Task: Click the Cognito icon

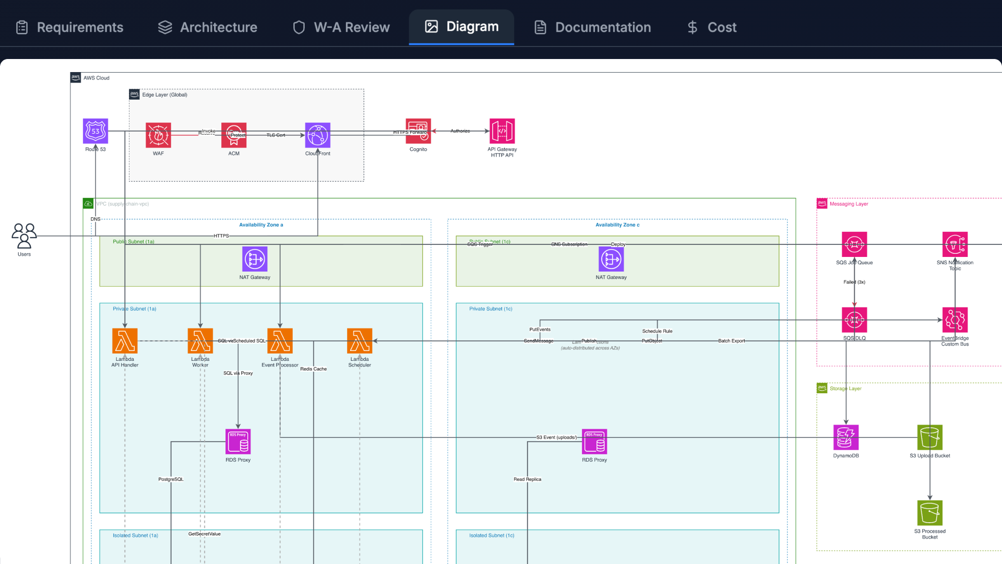Action: coord(419,131)
